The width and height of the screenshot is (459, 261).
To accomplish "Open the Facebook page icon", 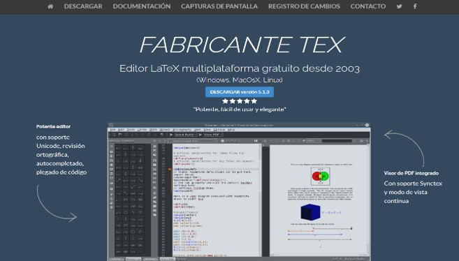I will tap(415, 6).
